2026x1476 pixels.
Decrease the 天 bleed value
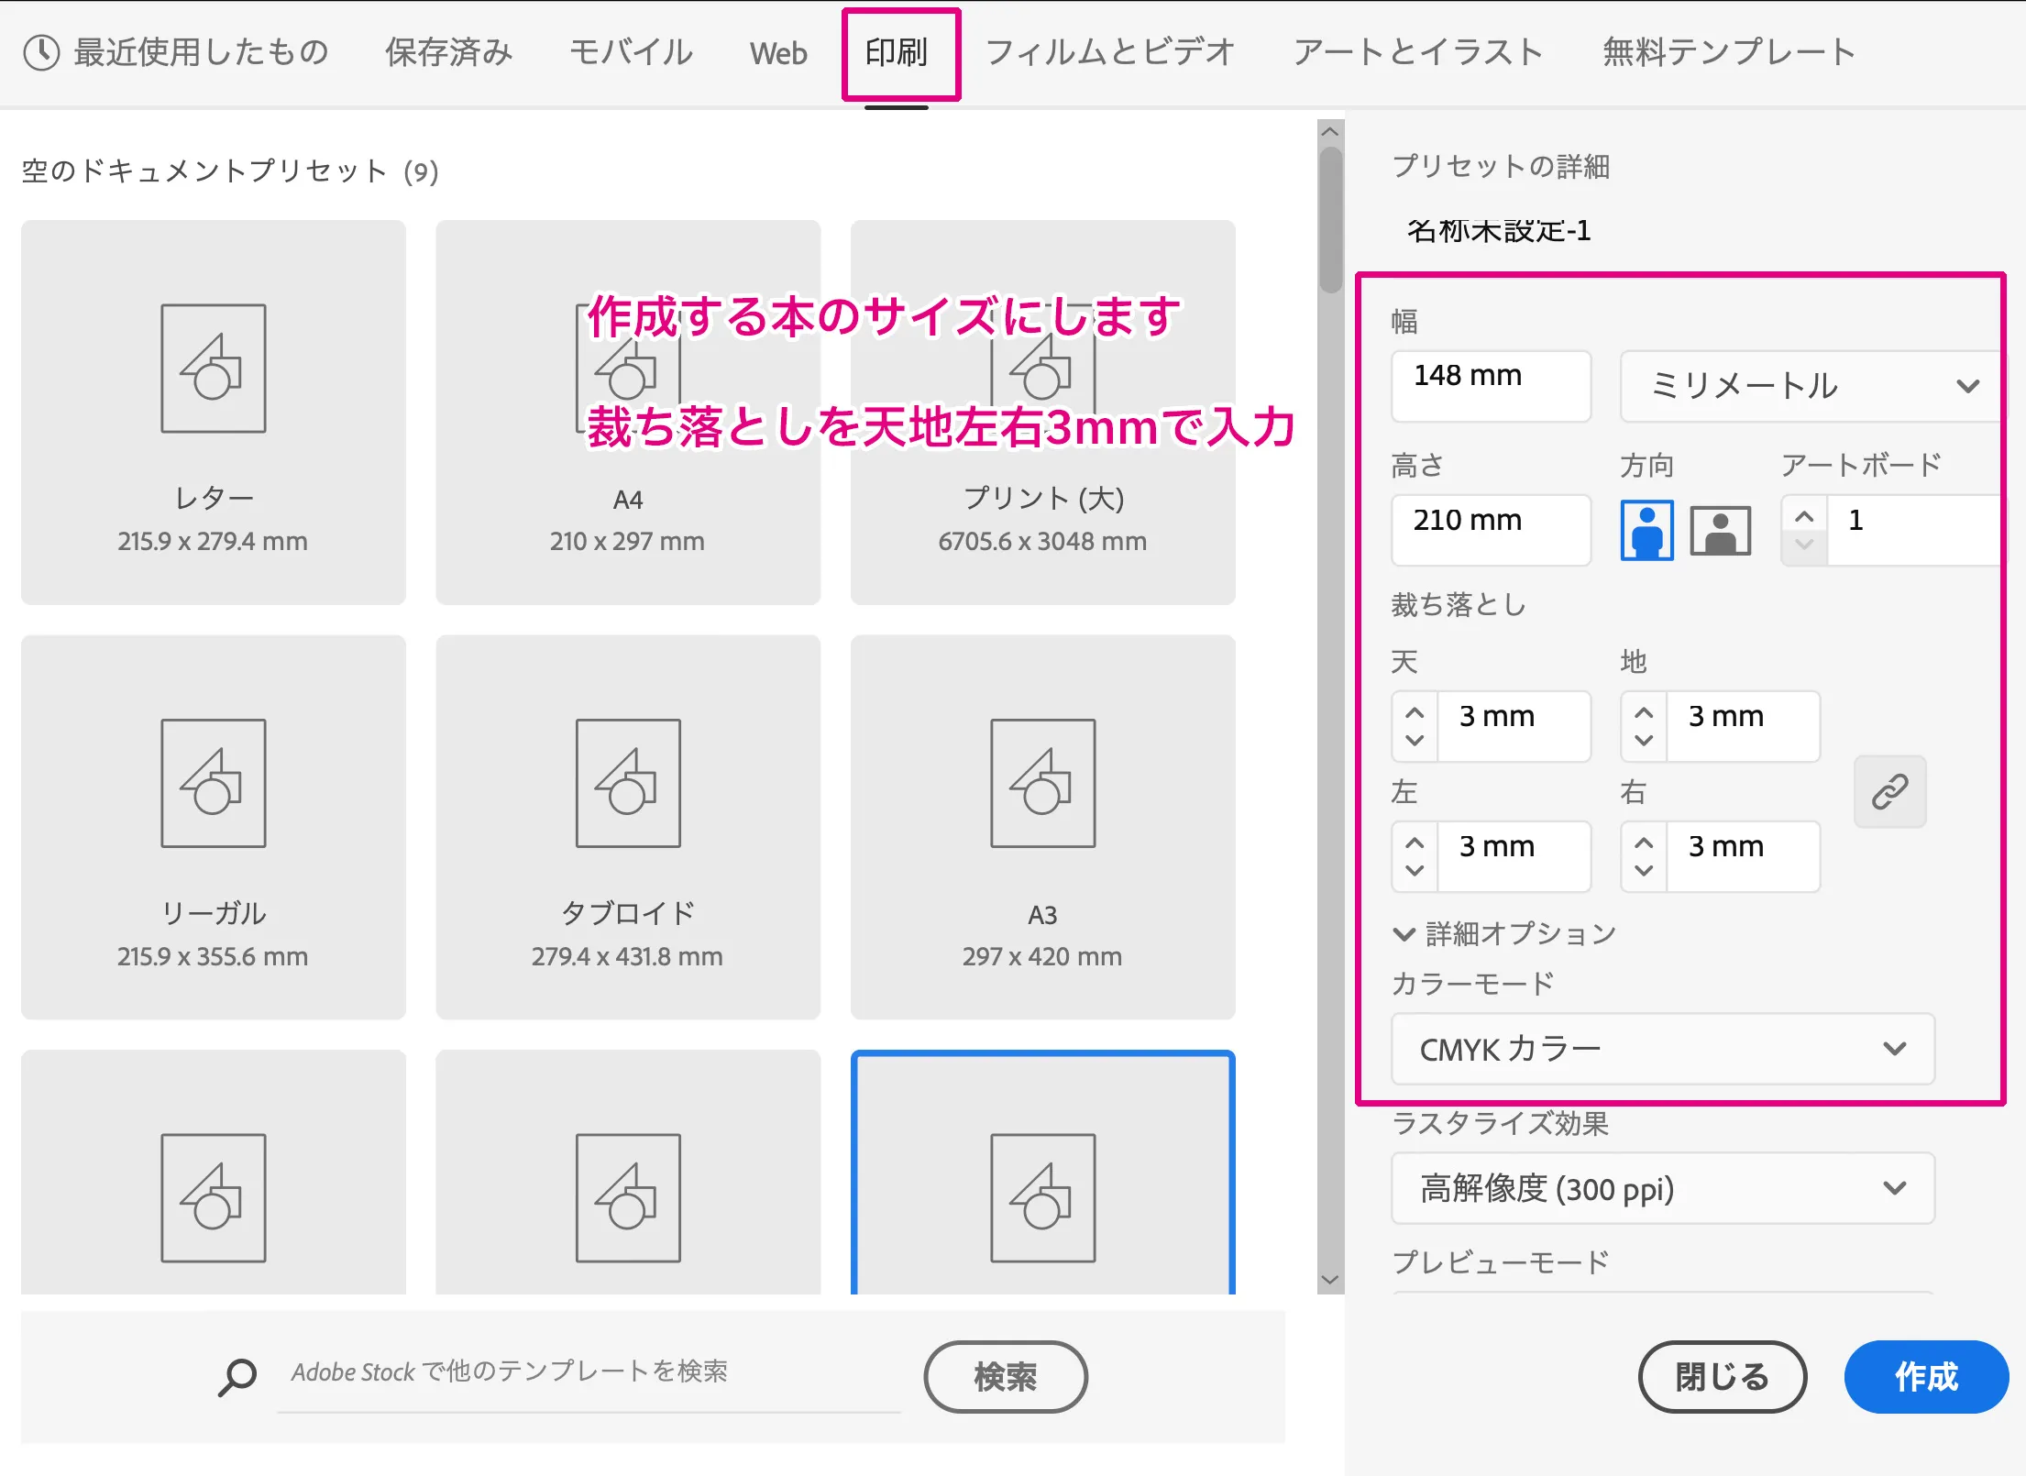tap(1415, 740)
